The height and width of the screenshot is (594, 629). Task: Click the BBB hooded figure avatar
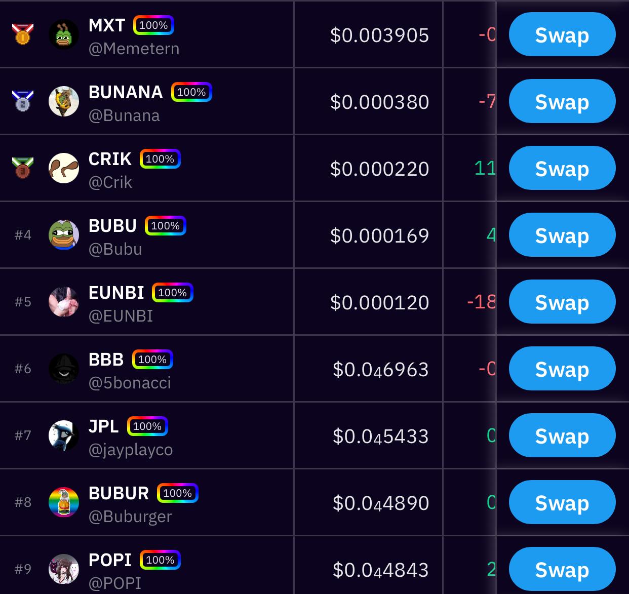pyautogui.click(x=64, y=369)
